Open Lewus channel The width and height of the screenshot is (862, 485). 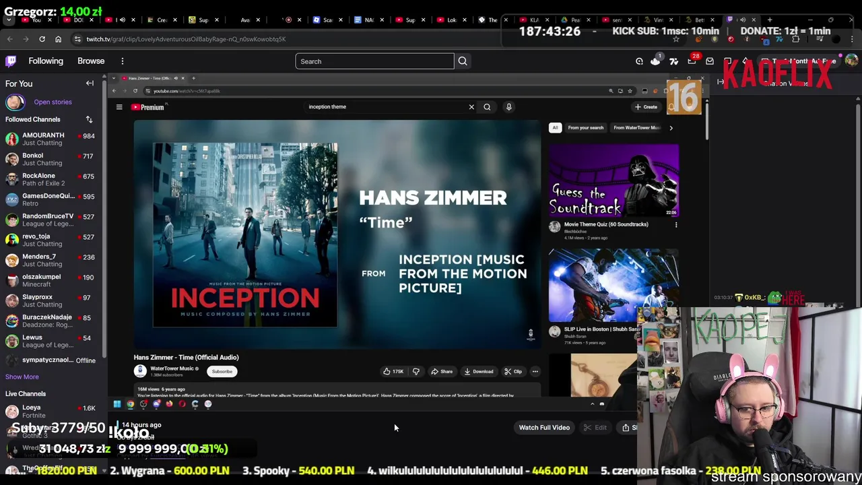click(x=51, y=341)
